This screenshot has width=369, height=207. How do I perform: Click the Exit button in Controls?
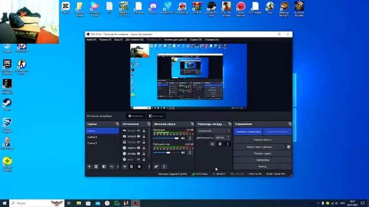tap(262, 167)
